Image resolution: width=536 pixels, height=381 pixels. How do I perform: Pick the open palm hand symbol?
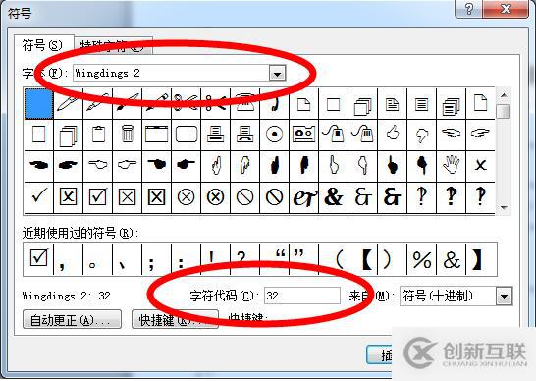point(451,166)
